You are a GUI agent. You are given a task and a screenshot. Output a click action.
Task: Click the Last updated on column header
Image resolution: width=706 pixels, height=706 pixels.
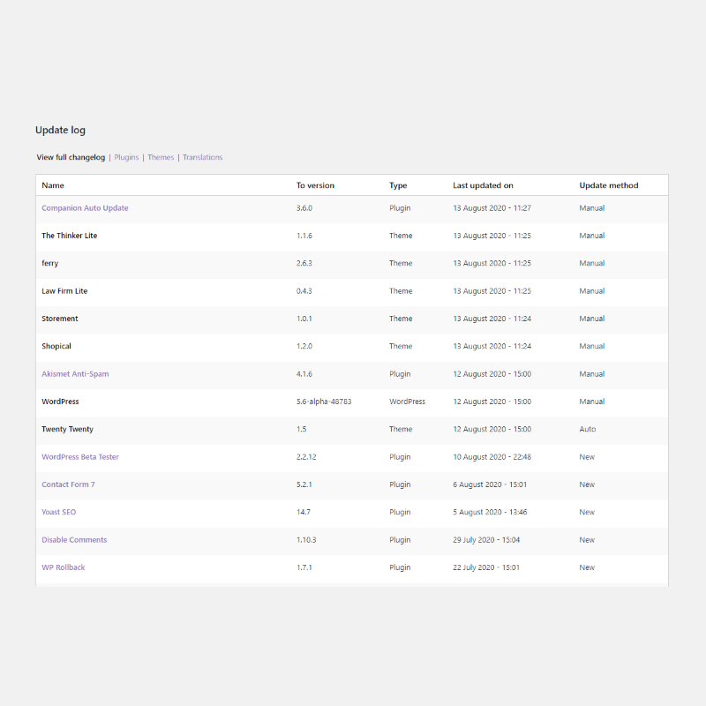coord(483,185)
